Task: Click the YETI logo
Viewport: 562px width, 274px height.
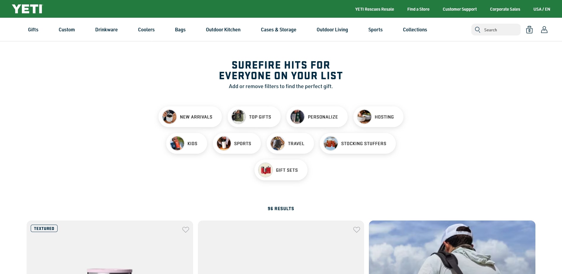Action: pyautogui.click(x=27, y=9)
